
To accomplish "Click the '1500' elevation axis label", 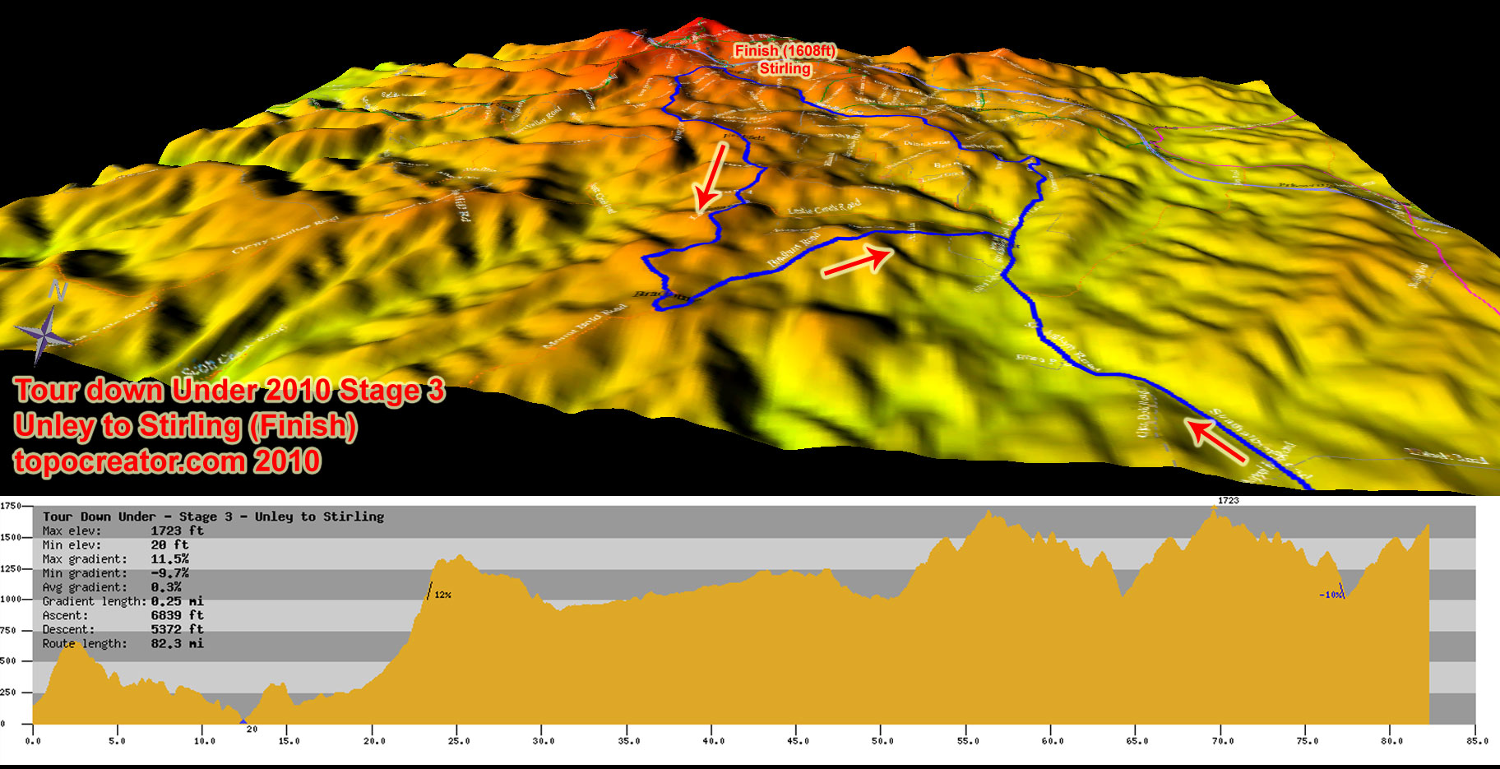I will click(x=11, y=537).
